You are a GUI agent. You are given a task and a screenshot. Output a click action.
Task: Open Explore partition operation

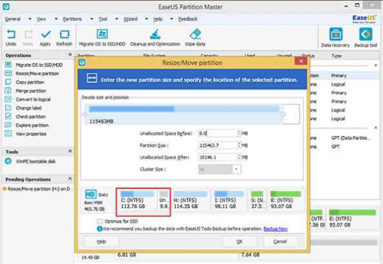point(32,125)
